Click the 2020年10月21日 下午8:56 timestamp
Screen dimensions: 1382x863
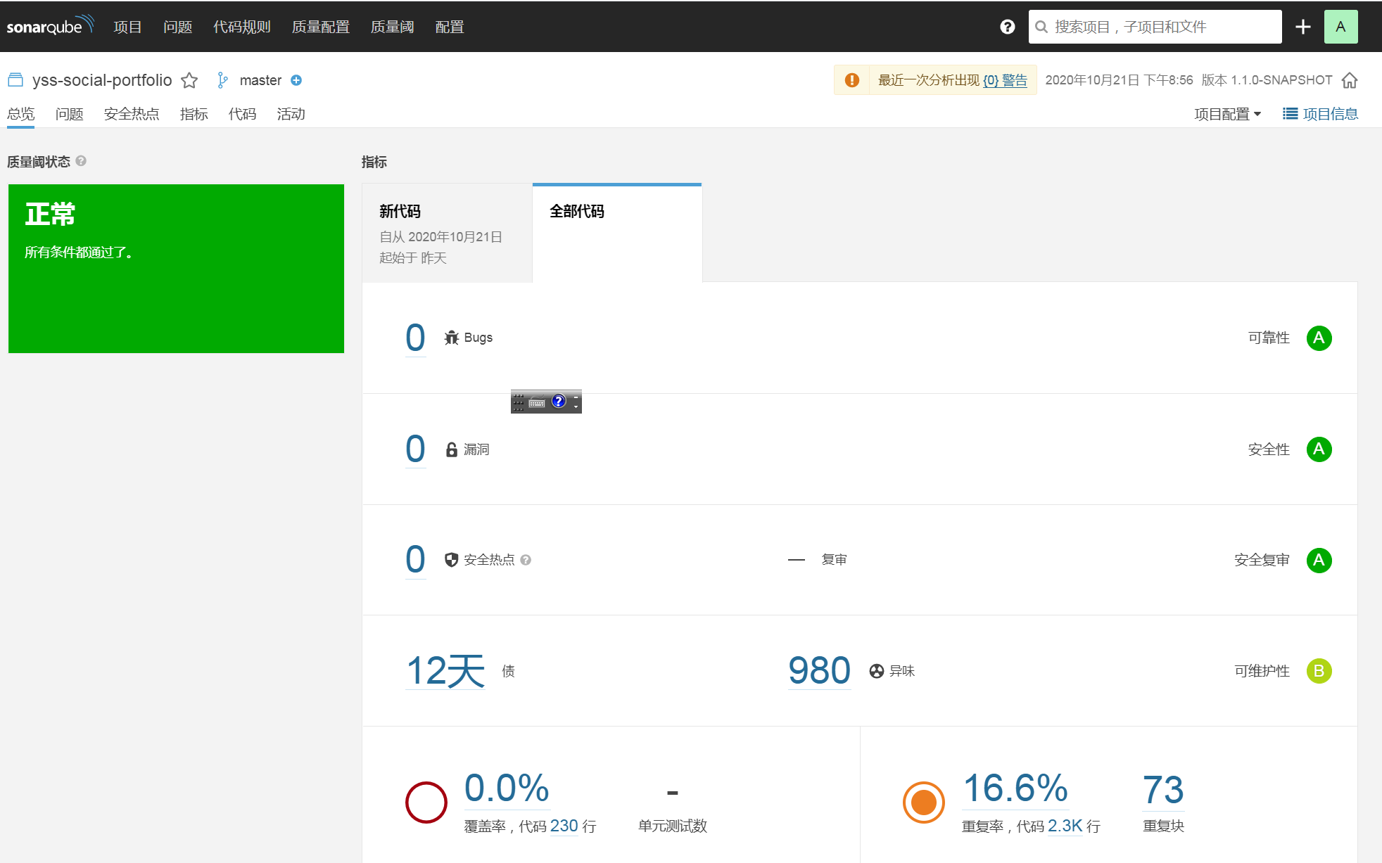(1119, 80)
